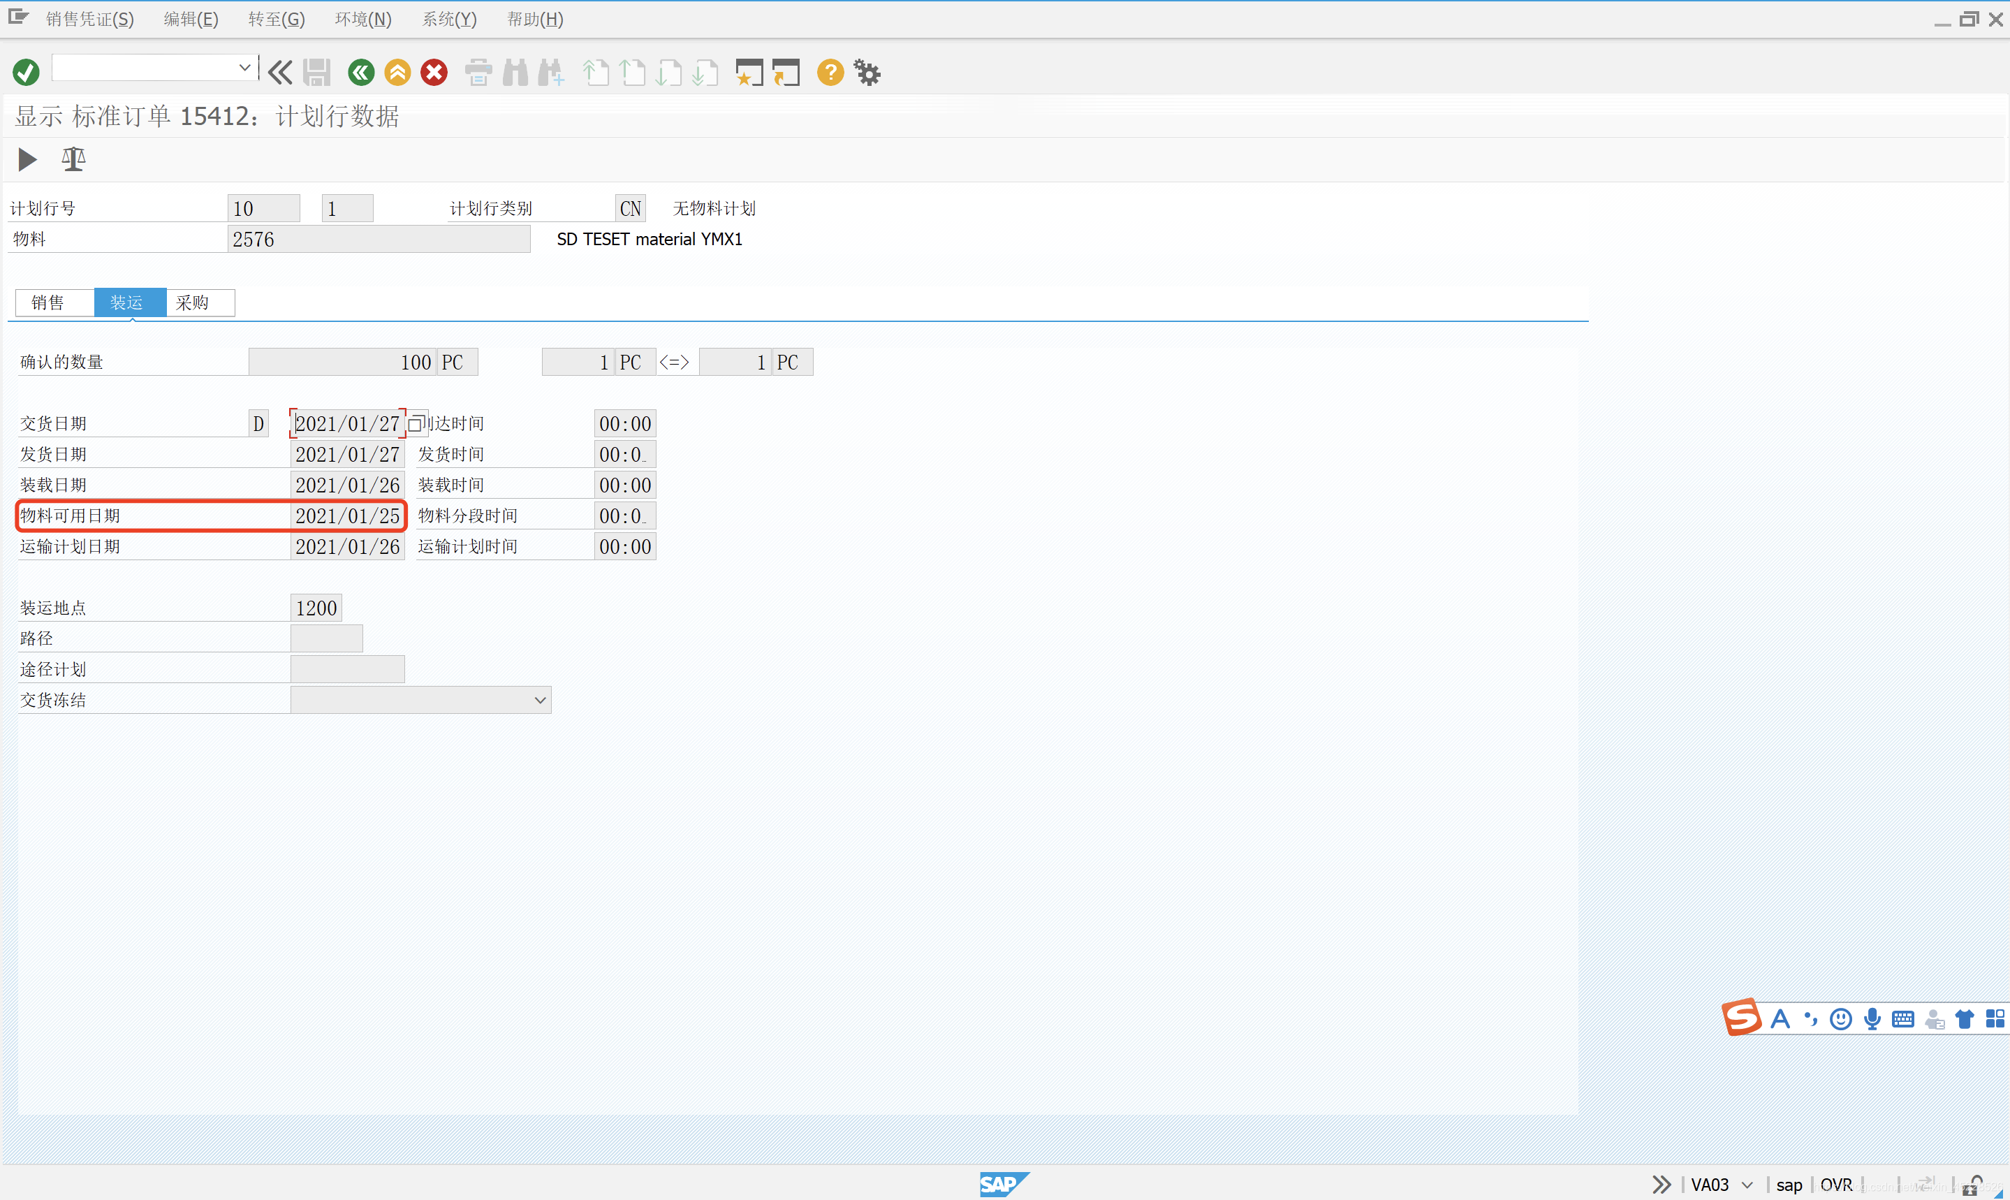
Task: Open the 交货冻结 dropdown list
Action: pyautogui.click(x=540, y=701)
